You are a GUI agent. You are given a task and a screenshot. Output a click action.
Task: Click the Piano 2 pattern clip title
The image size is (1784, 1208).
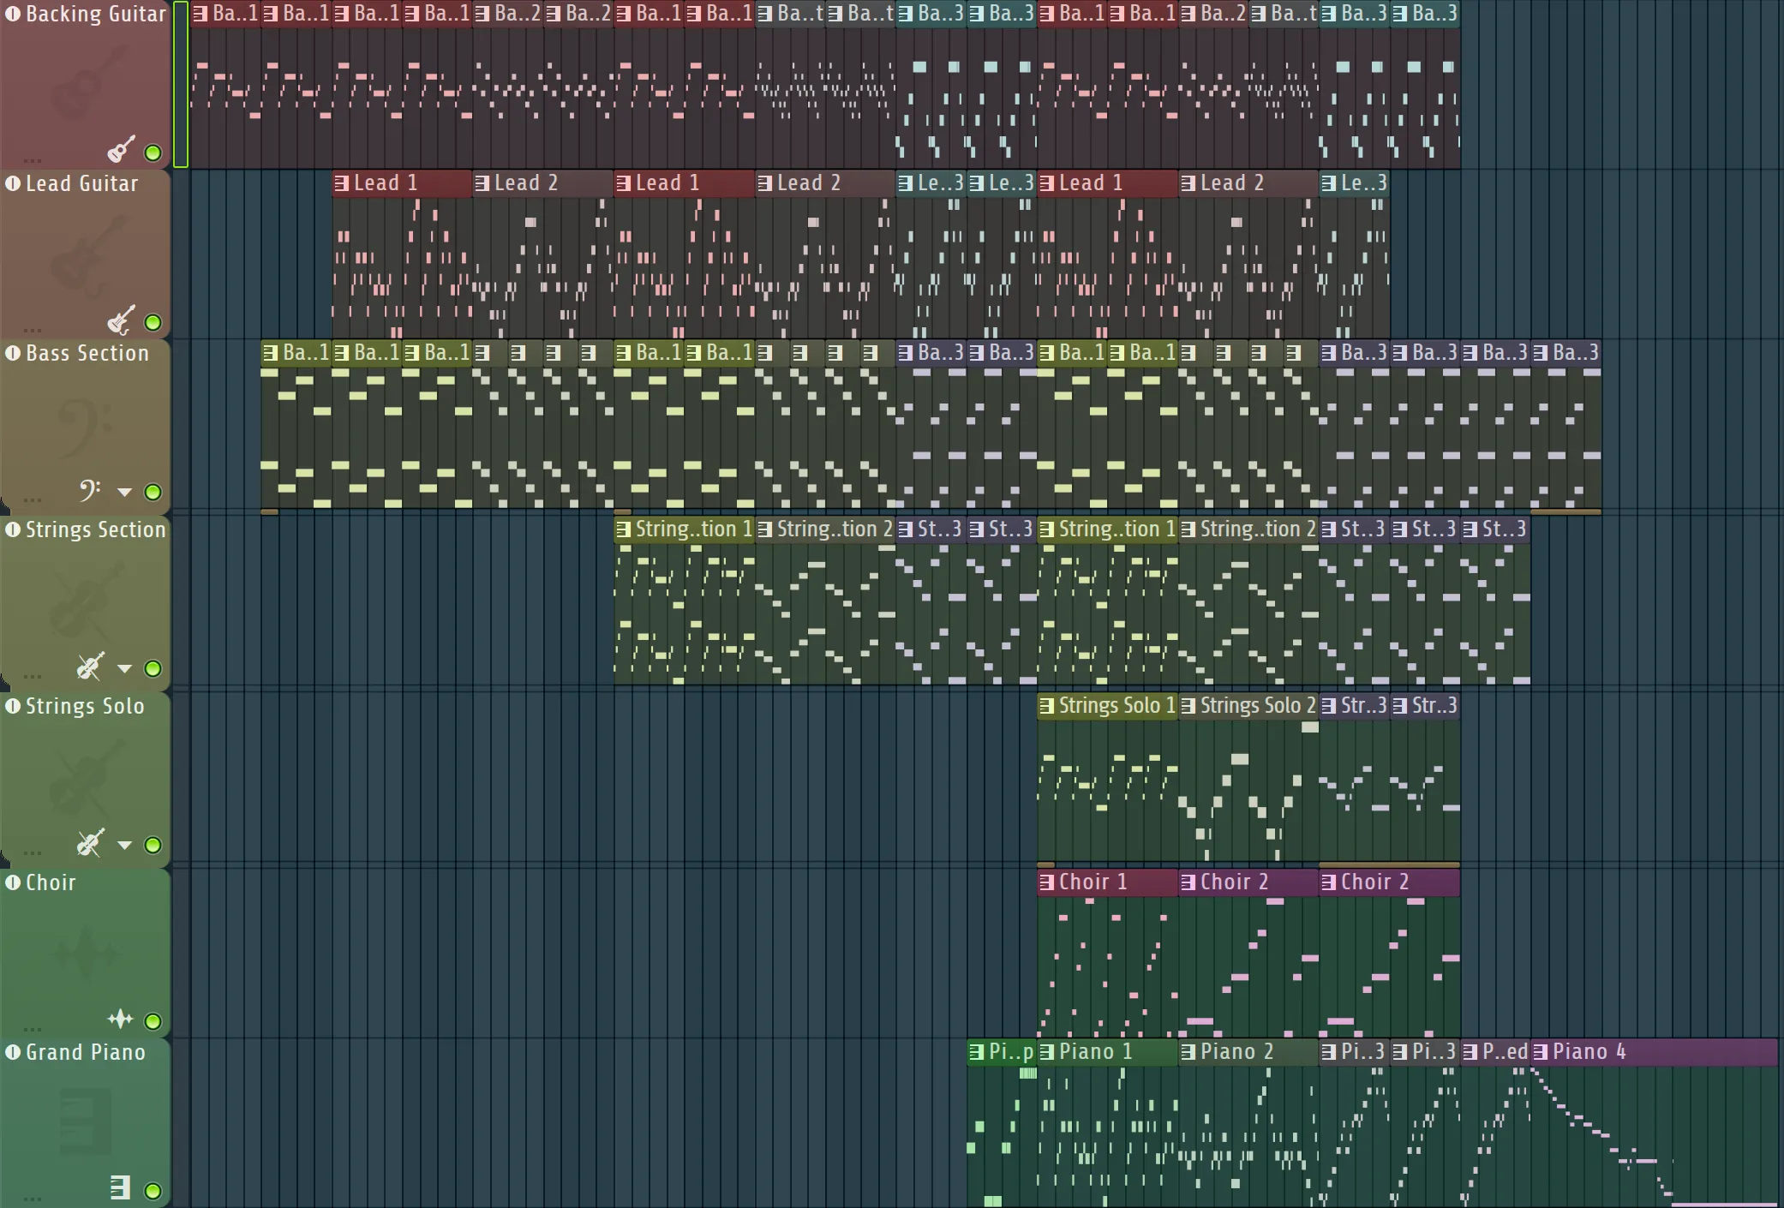(x=1236, y=1052)
